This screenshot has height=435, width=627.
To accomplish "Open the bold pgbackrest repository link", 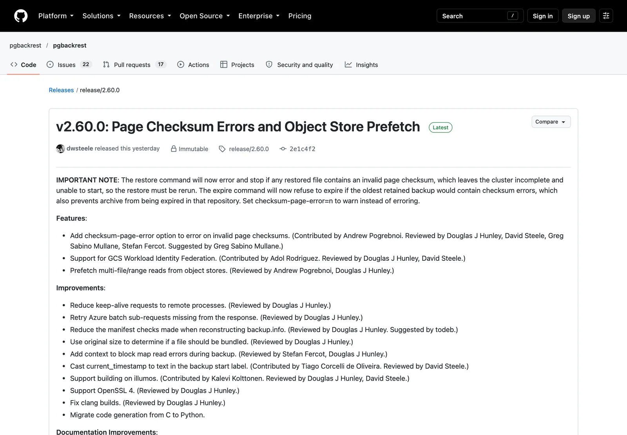I will 70,45.
